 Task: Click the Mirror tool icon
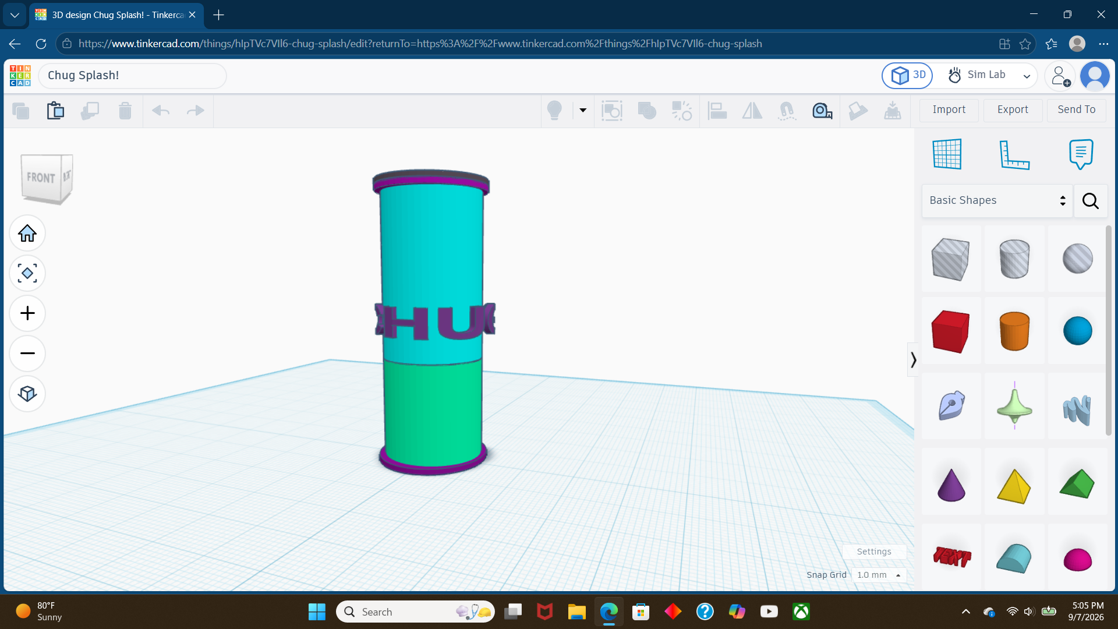[752, 111]
